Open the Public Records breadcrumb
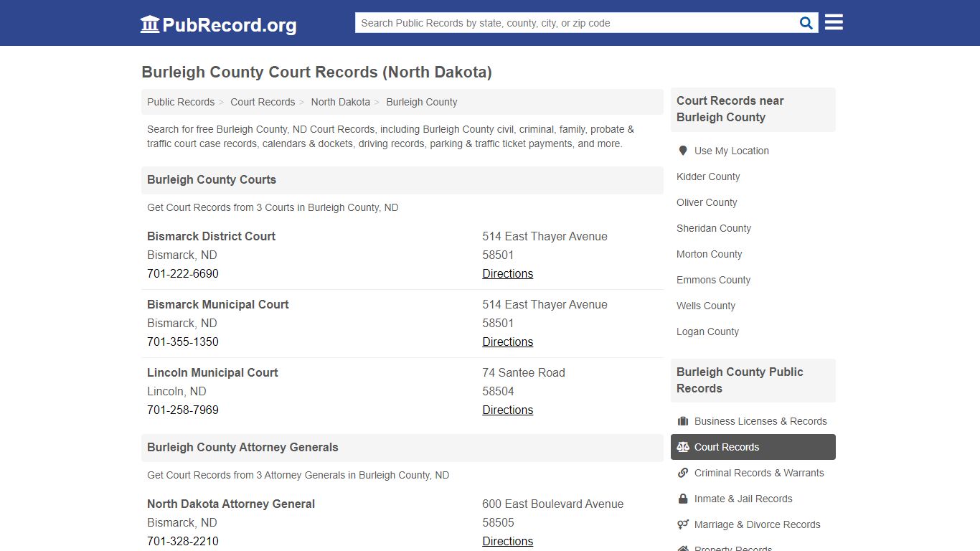The width and height of the screenshot is (980, 551). 181,102
